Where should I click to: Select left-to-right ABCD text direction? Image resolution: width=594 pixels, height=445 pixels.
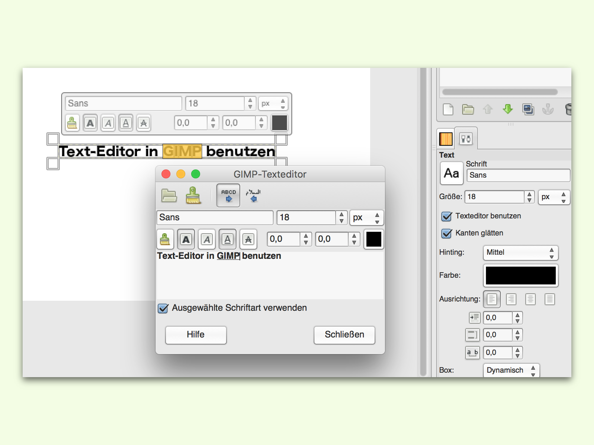pos(228,195)
